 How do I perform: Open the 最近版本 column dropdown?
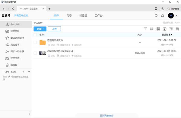pyautogui.click(x=167, y=34)
